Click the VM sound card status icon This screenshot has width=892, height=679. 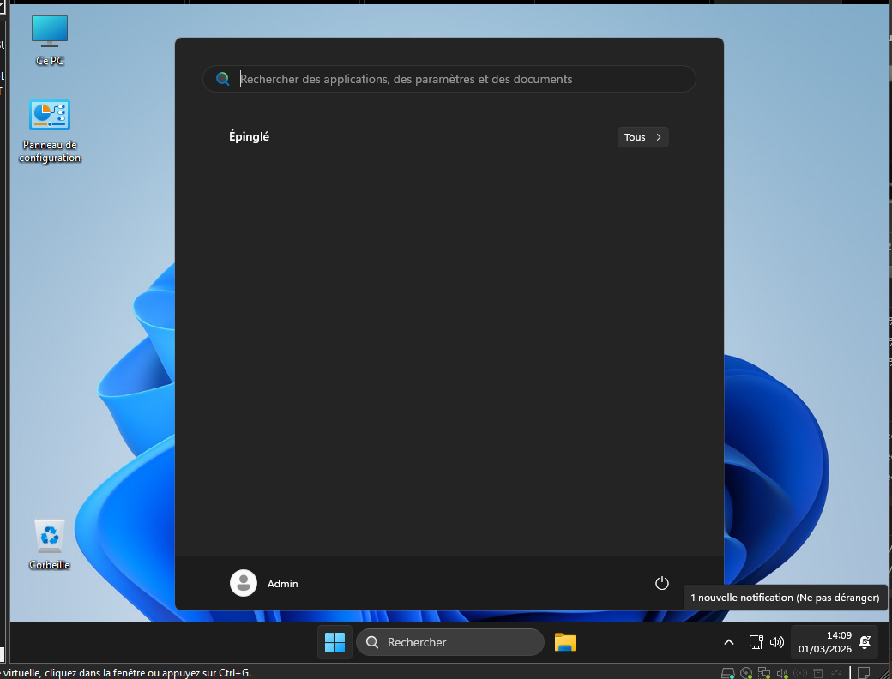(782, 673)
